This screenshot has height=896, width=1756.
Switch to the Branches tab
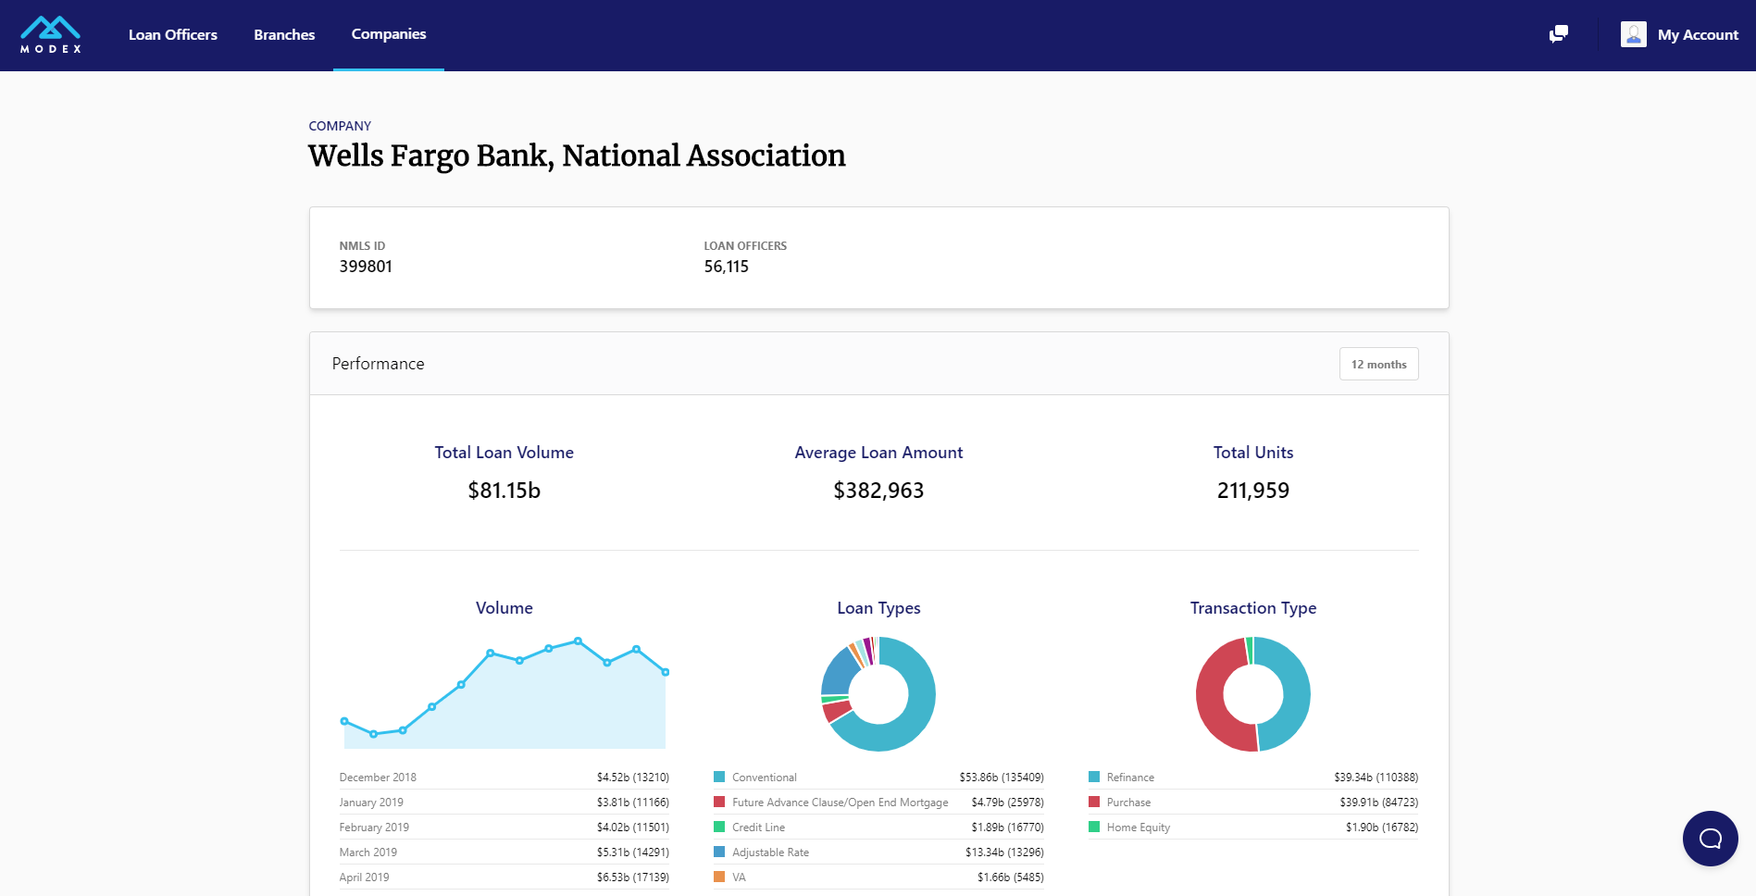tap(283, 34)
